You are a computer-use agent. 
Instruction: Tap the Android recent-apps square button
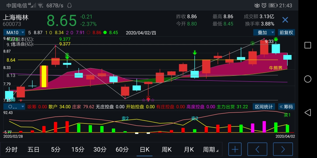pos(308,45)
